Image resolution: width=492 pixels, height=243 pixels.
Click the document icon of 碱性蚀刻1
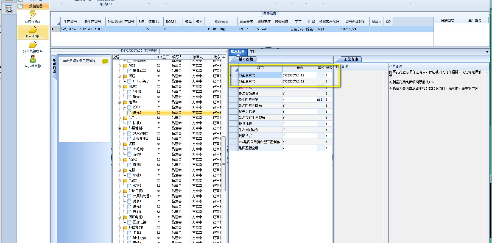(130, 238)
